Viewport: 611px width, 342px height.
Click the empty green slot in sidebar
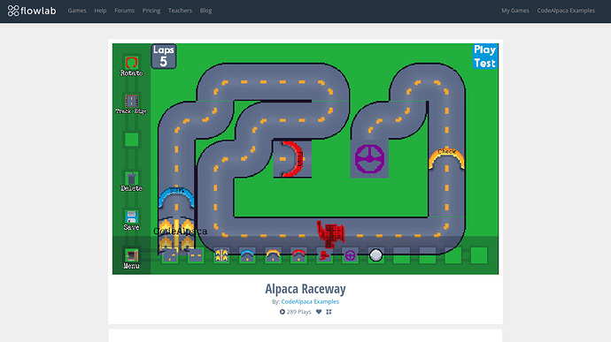click(x=131, y=140)
